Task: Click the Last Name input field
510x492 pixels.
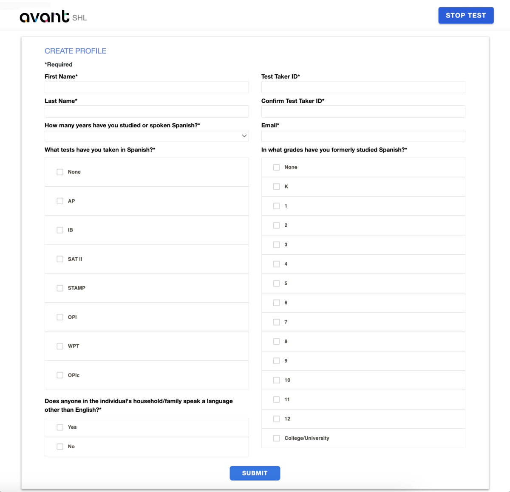Action: tap(147, 111)
